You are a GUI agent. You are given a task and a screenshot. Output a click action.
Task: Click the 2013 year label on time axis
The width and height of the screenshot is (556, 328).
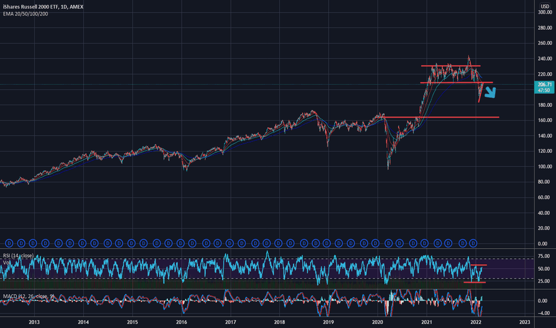pos(34,322)
